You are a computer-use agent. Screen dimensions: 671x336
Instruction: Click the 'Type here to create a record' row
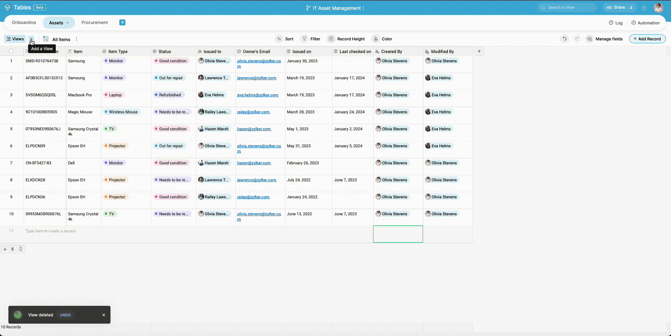[50, 231]
